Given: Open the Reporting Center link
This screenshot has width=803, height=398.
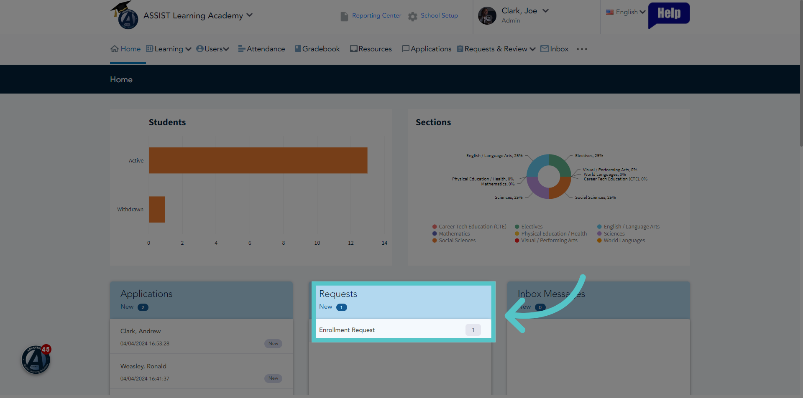Looking at the screenshot, I should coord(376,15).
